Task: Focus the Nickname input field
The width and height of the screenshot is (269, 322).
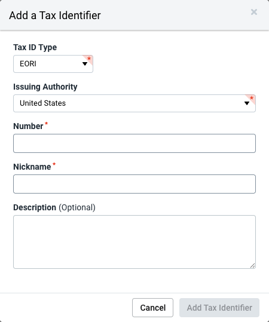Action: click(134, 184)
